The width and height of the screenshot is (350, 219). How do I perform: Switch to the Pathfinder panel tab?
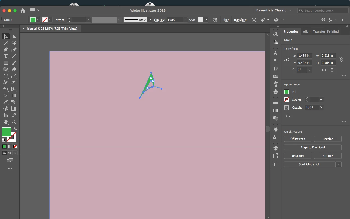click(x=333, y=31)
